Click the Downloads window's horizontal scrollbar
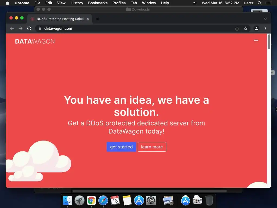 coord(150,191)
